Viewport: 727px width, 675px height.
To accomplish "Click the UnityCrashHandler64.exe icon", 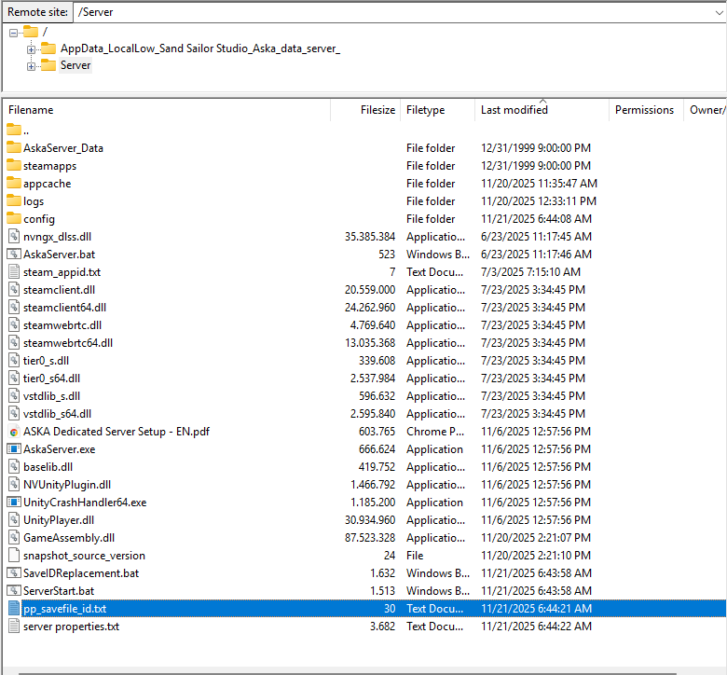I will click(14, 502).
